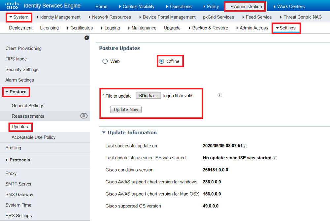Click Bläddra... to browse for a file

pyautogui.click(x=148, y=95)
